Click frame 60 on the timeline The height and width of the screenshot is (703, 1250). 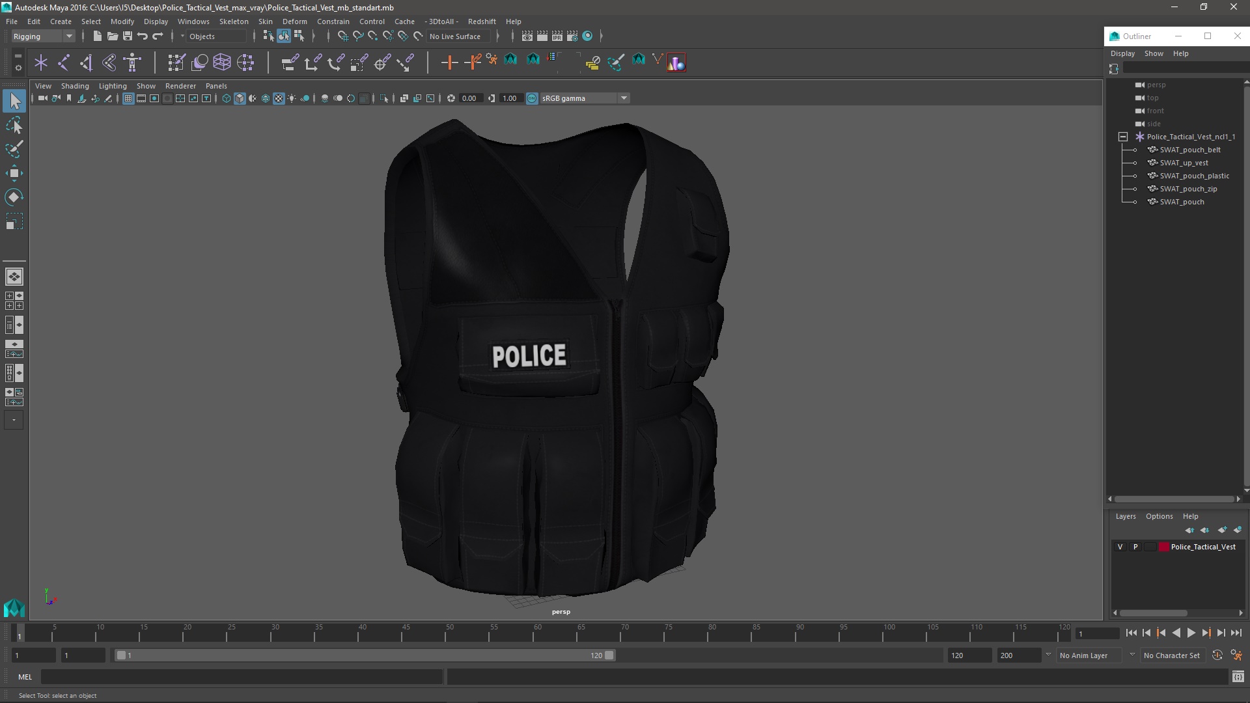tap(538, 633)
